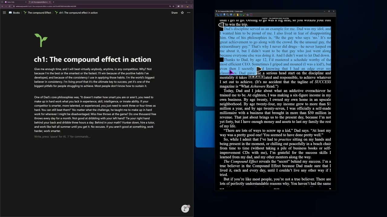This screenshot has height=217, width=387.
Task: Click the E-book viewer bookmarks icon
Action: pyautogui.click(x=224, y=15)
